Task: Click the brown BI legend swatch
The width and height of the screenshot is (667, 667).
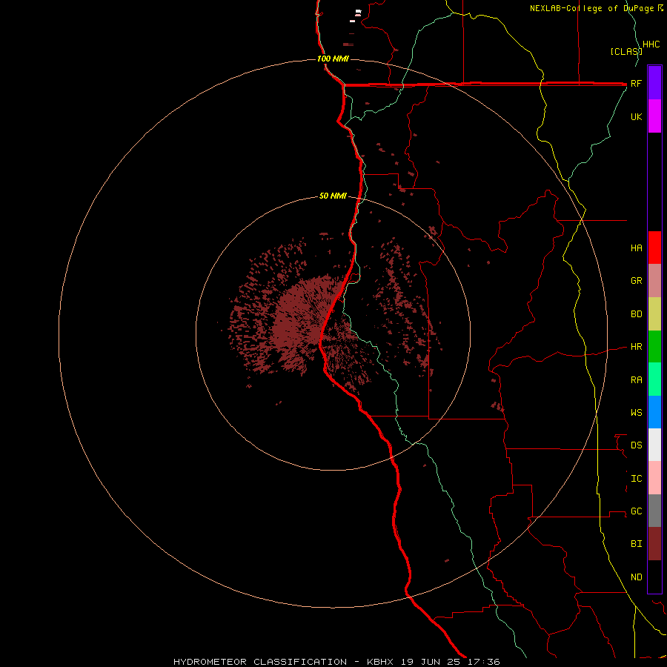Action: 654,544
